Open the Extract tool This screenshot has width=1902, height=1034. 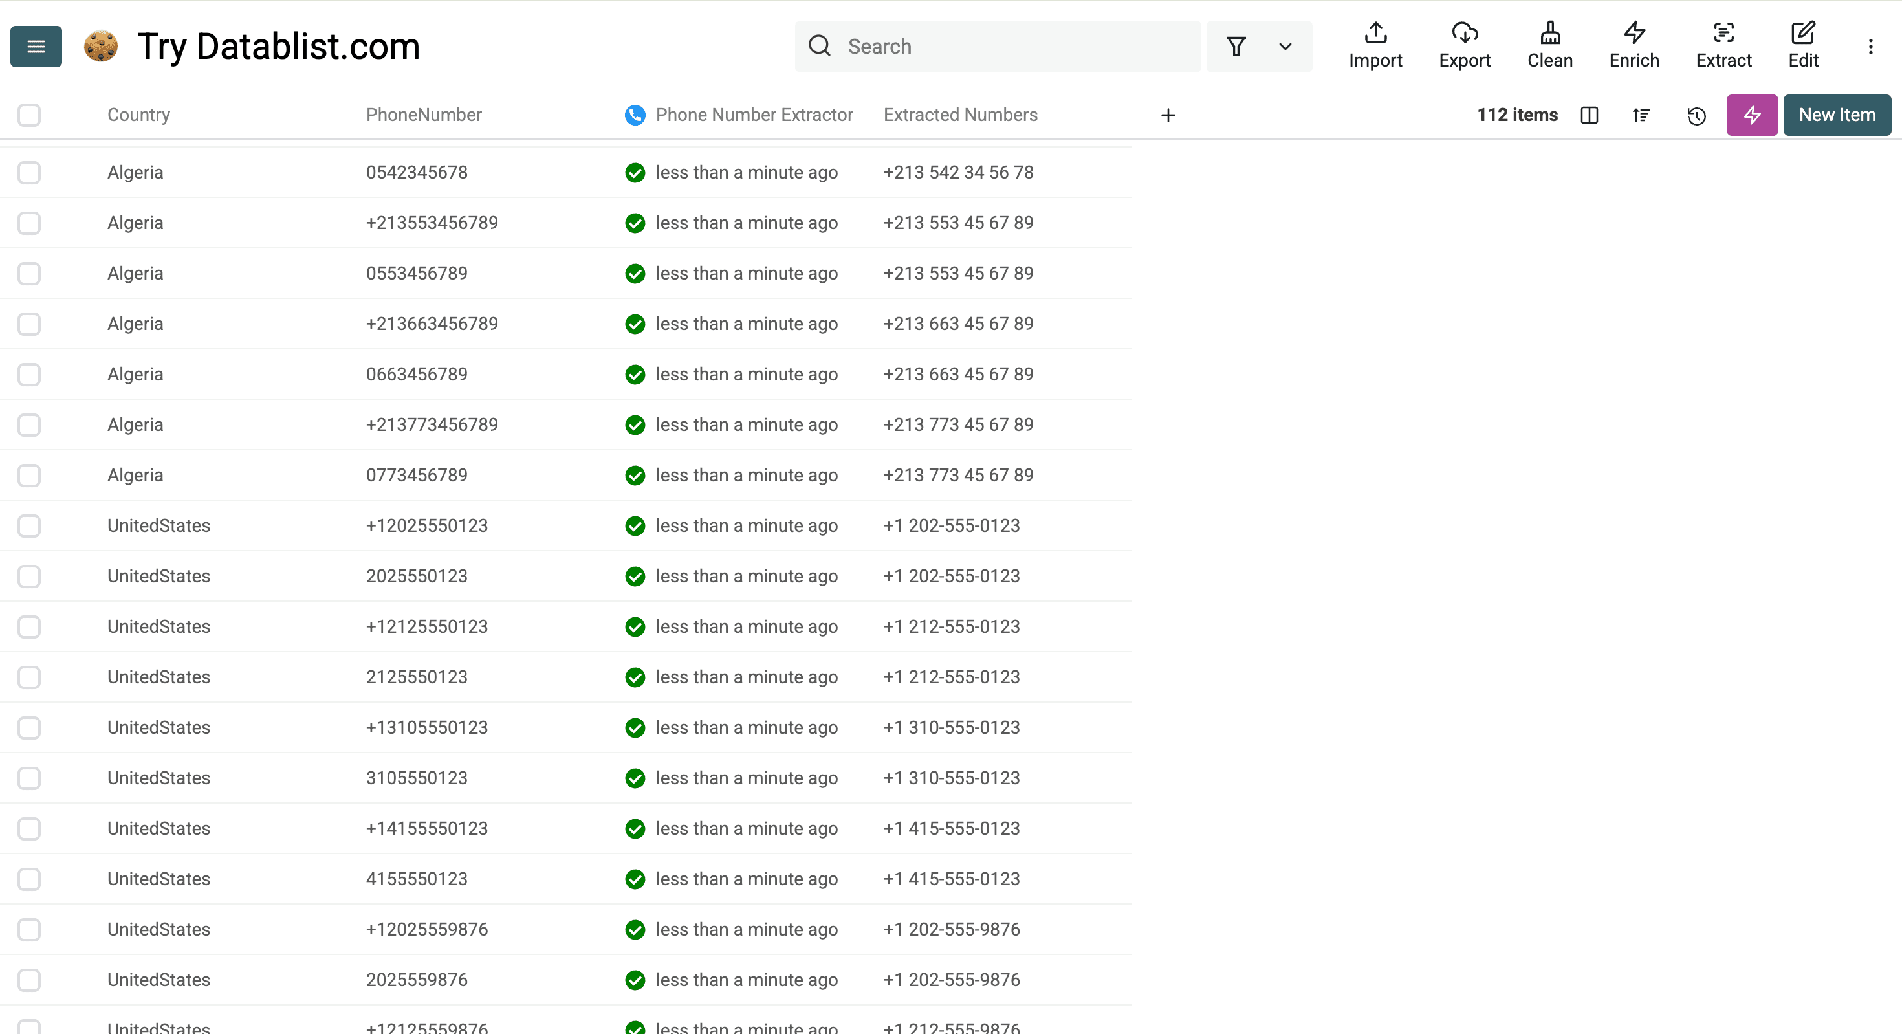(1723, 46)
